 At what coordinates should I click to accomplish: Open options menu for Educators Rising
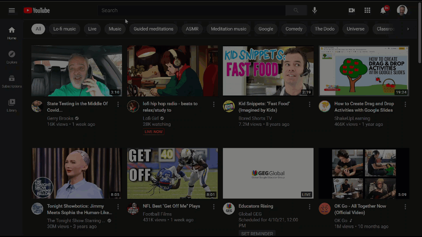tap(310, 207)
